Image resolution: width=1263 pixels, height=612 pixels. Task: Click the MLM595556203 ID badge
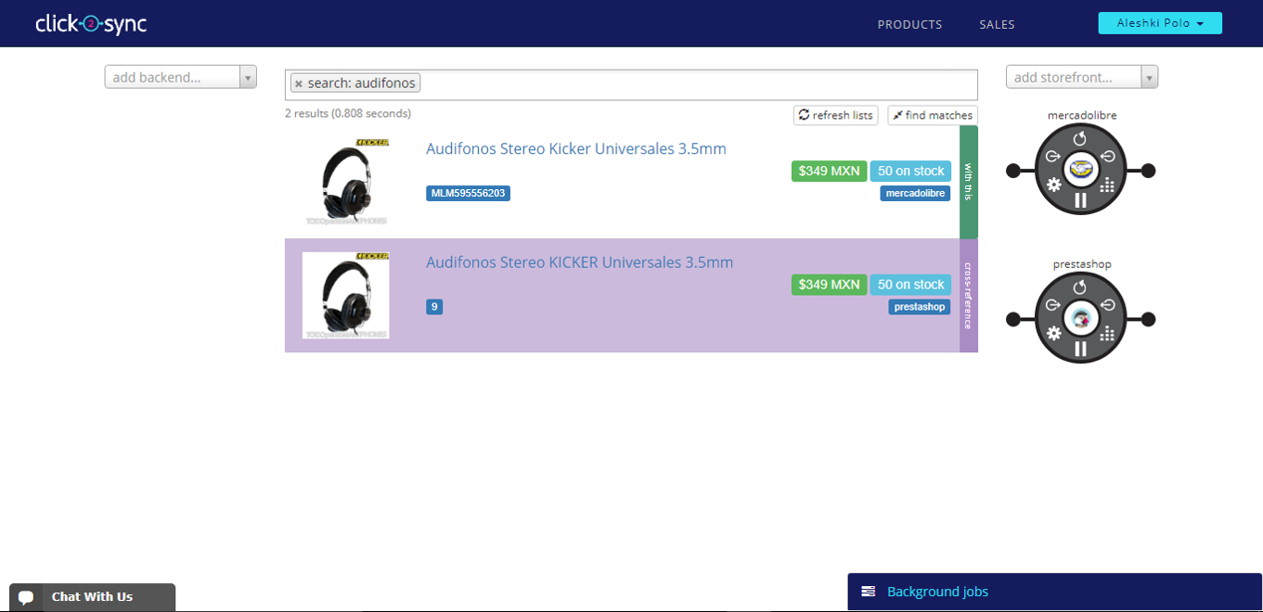click(468, 193)
